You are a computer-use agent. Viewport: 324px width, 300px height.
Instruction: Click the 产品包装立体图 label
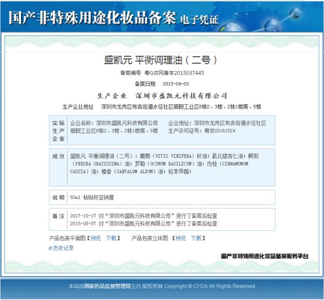tap(150, 238)
